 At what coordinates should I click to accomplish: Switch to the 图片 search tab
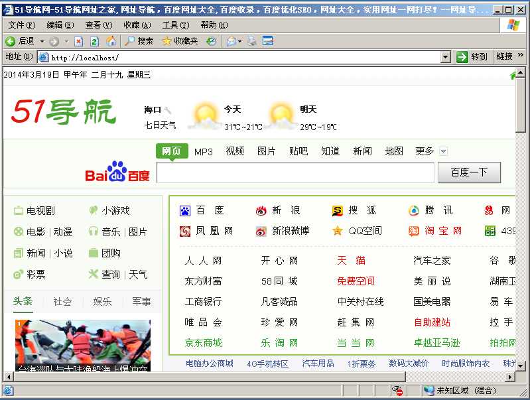click(267, 151)
